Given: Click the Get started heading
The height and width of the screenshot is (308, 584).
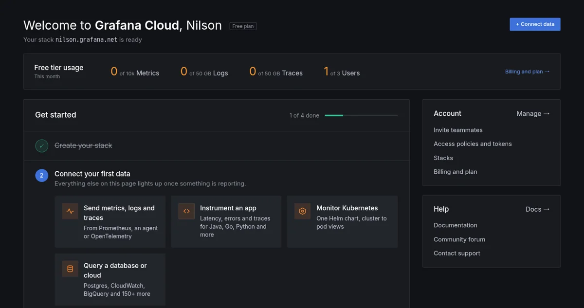Looking at the screenshot, I should click(x=55, y=115).
